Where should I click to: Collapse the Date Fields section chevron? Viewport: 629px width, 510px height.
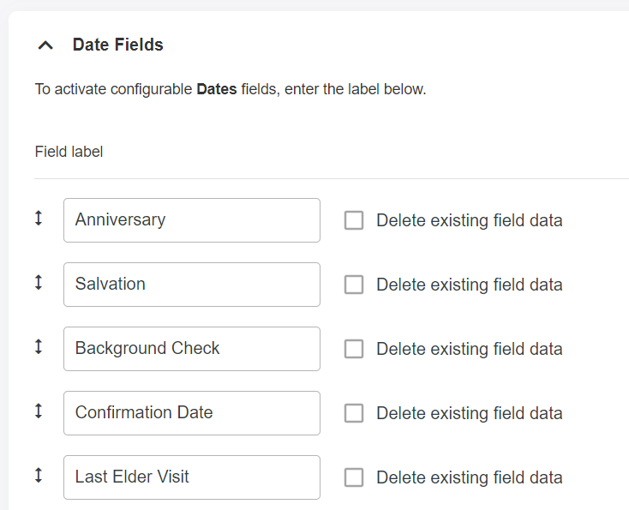coord(46,45)
